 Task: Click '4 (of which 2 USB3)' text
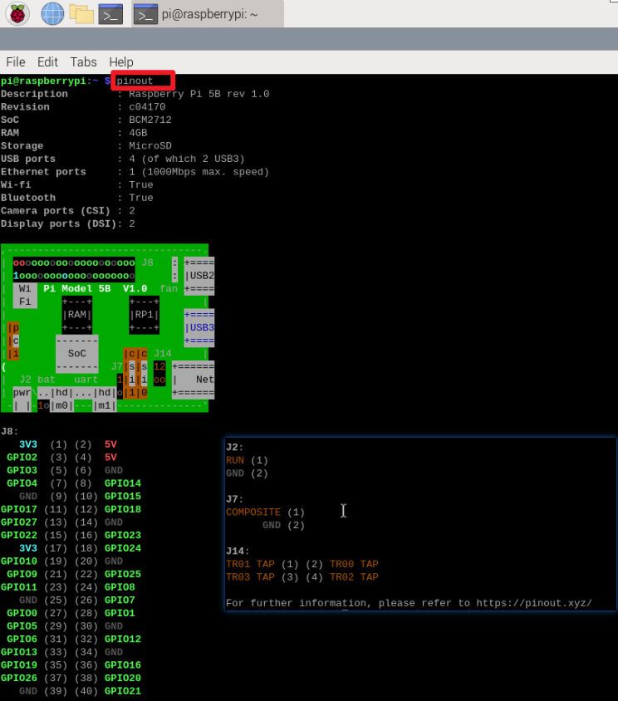coord(186,159)
